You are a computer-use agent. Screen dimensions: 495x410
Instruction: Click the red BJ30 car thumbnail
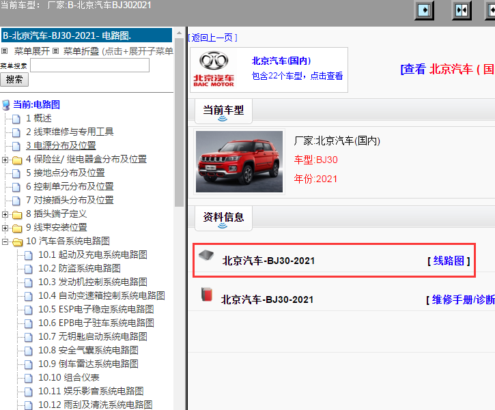(x=239, y=162)
